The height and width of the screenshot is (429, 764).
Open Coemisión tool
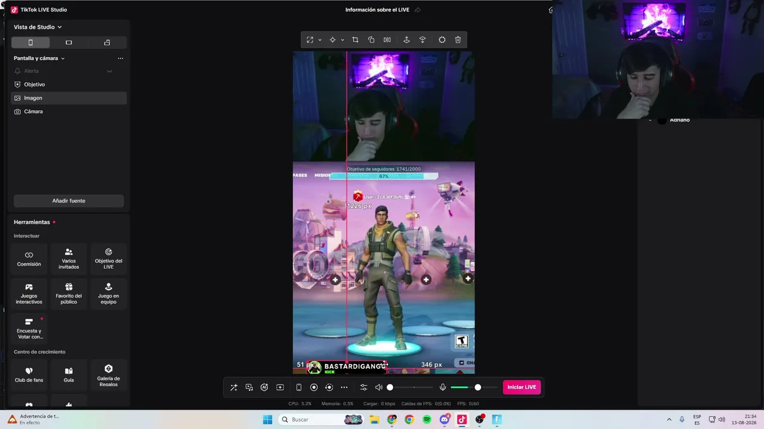pyautogui.click(x=29, y=259)
